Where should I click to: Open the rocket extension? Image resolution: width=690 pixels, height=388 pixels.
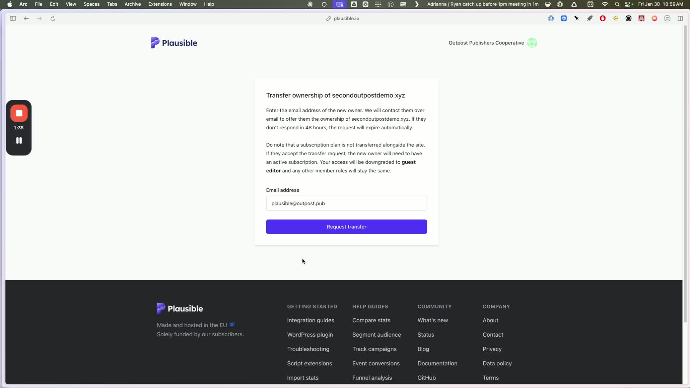click(x=590, y=18)
